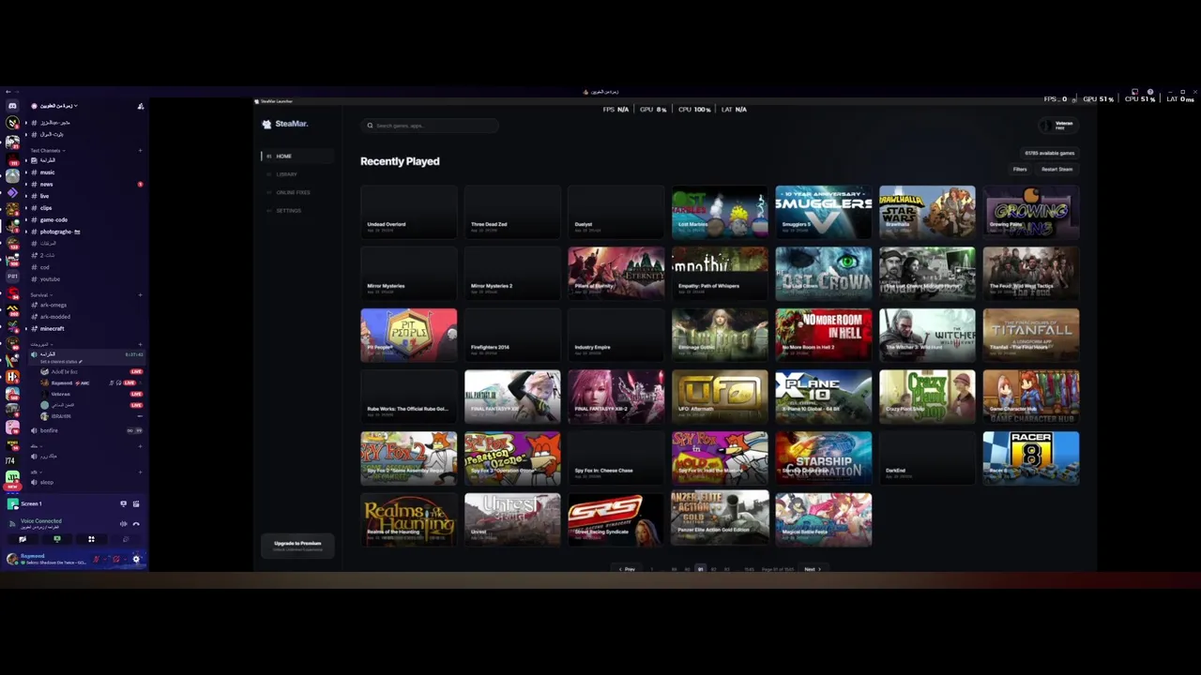1201x675 pixels.
Task: Open The Witcher 3 game thumbnail
Action: [927, 335]
